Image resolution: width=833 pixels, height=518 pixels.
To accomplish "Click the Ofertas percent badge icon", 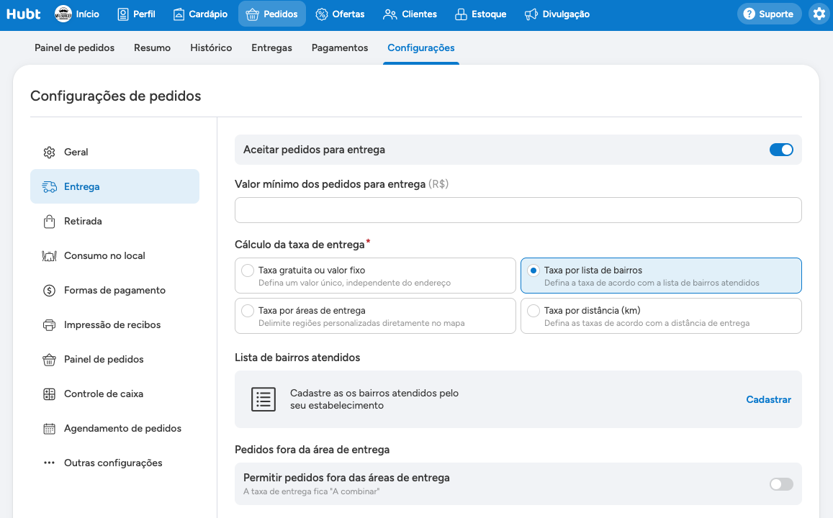I will pyautogui.click(x=321, y=14).
